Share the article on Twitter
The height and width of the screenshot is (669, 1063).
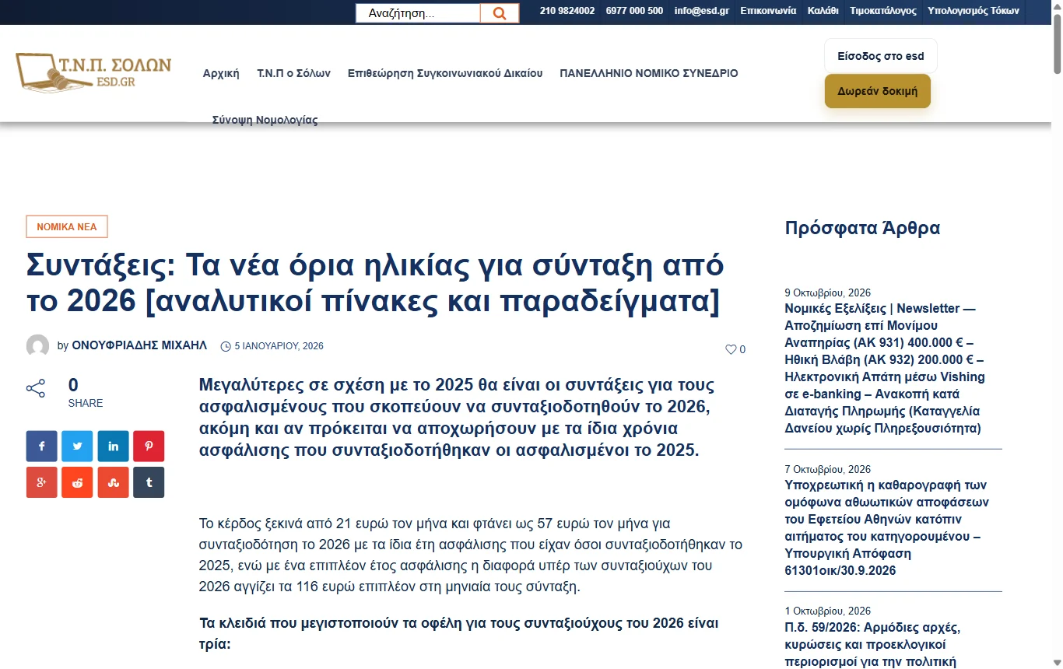click(x=77, y=447)
